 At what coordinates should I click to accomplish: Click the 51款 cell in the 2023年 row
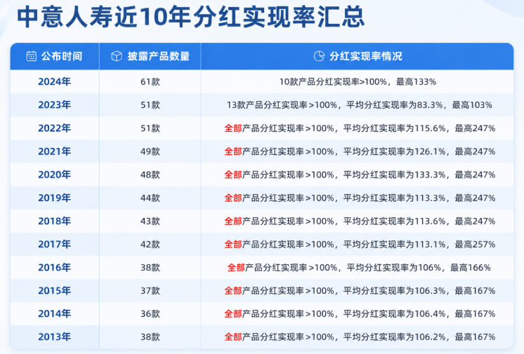point(150,105)
